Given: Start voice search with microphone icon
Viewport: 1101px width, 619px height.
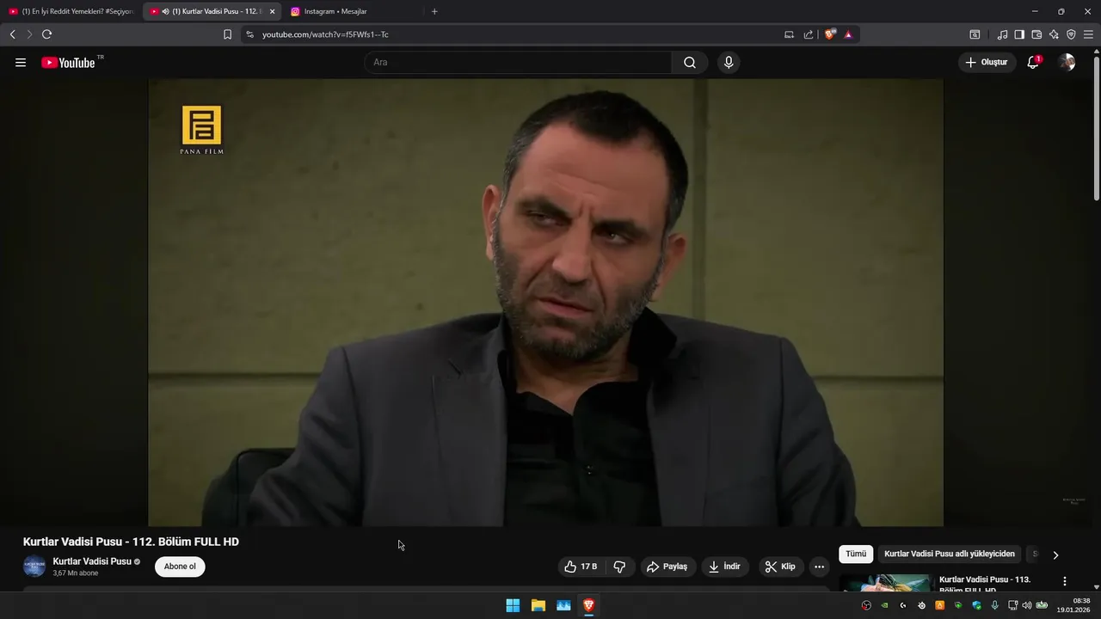Looking at the screenshot, I should pos(729,63).
